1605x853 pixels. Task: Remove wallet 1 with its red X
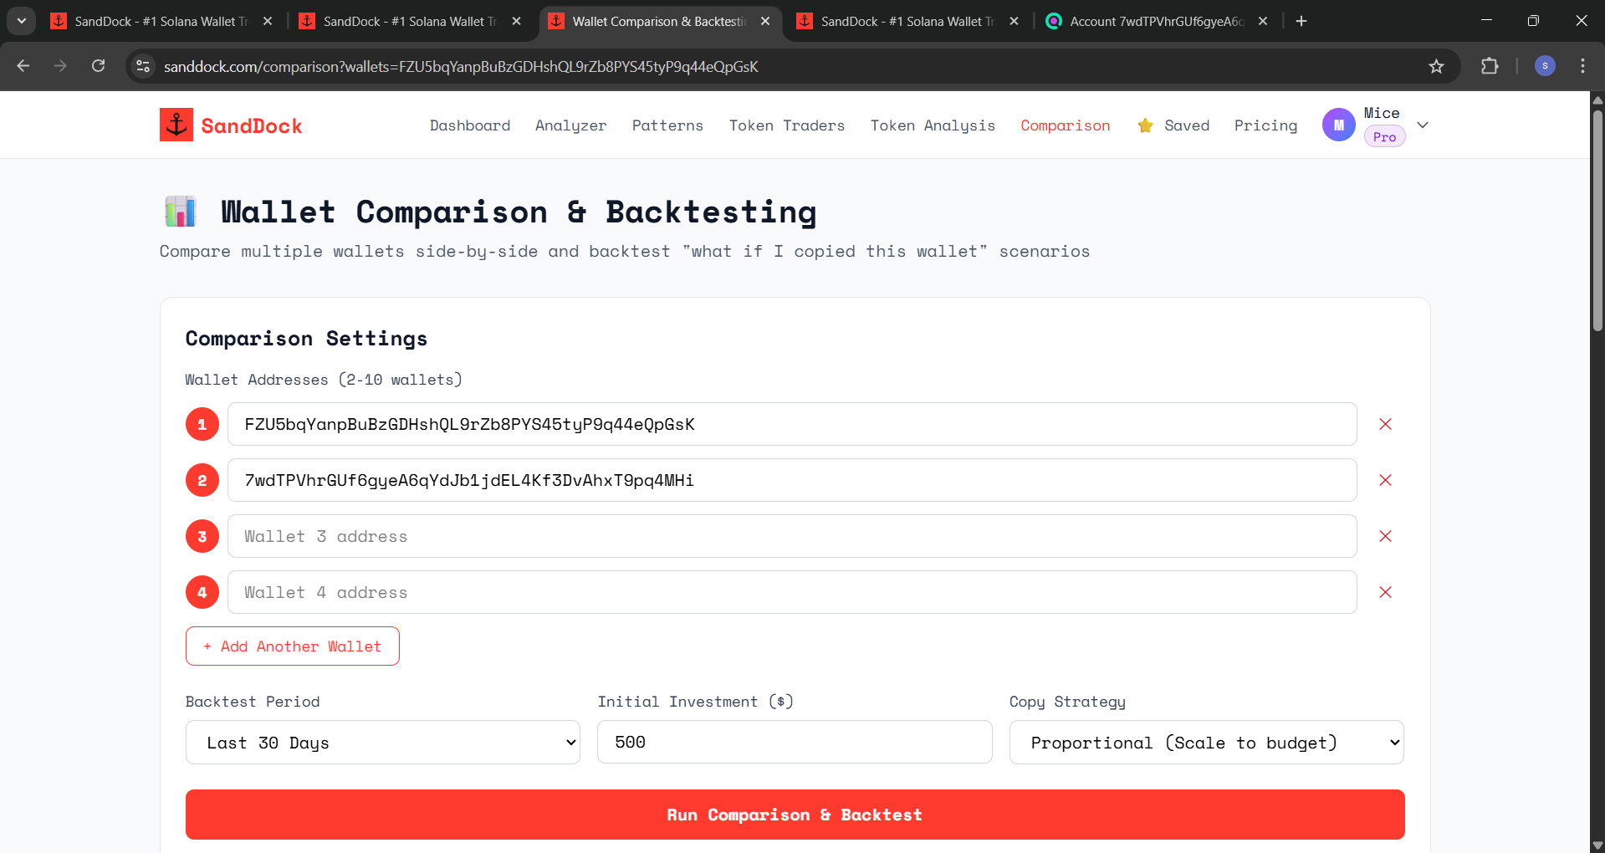[x=1385, y=424]
